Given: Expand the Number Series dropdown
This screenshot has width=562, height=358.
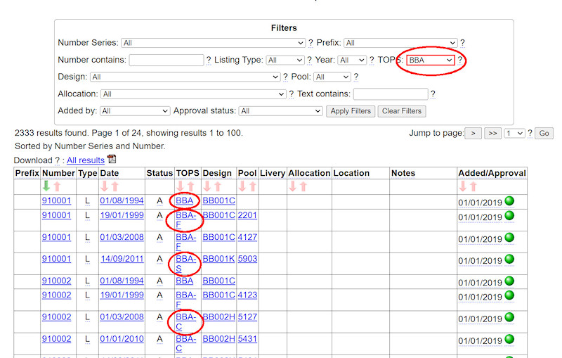Looking at the screenshot, I should 213,43.
